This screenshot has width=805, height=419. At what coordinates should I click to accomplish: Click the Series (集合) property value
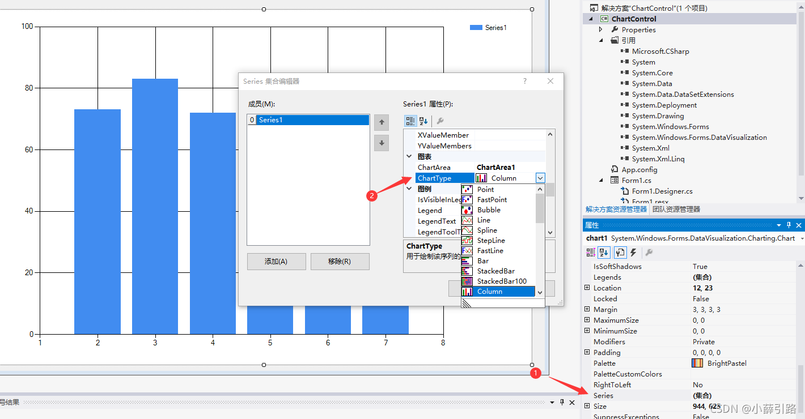pyautogui.click(x=702, y=395)
